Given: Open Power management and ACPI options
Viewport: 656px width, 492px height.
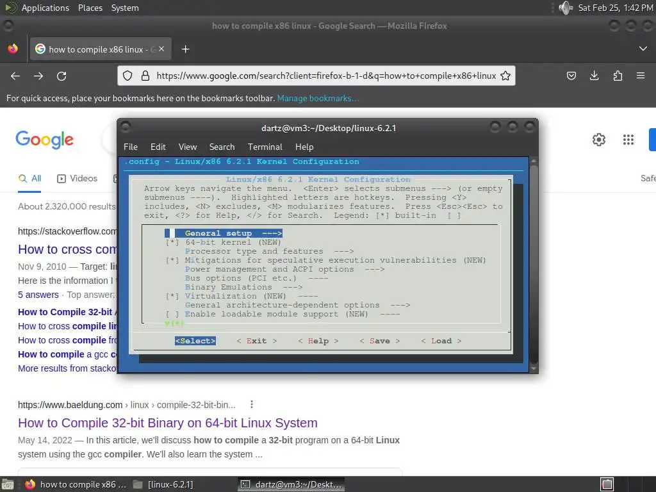Looking at the screenshot, I should tap(284, 269).
